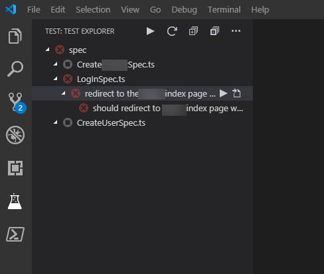
Task: Click the failed status icon beside LogInSpec.ts
Action: pos(68,79)
